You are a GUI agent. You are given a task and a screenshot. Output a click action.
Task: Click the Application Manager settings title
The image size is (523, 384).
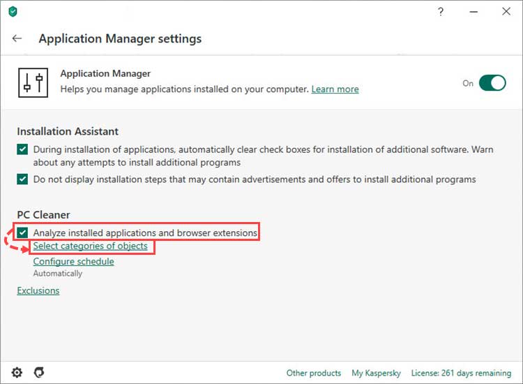[120, 38]
